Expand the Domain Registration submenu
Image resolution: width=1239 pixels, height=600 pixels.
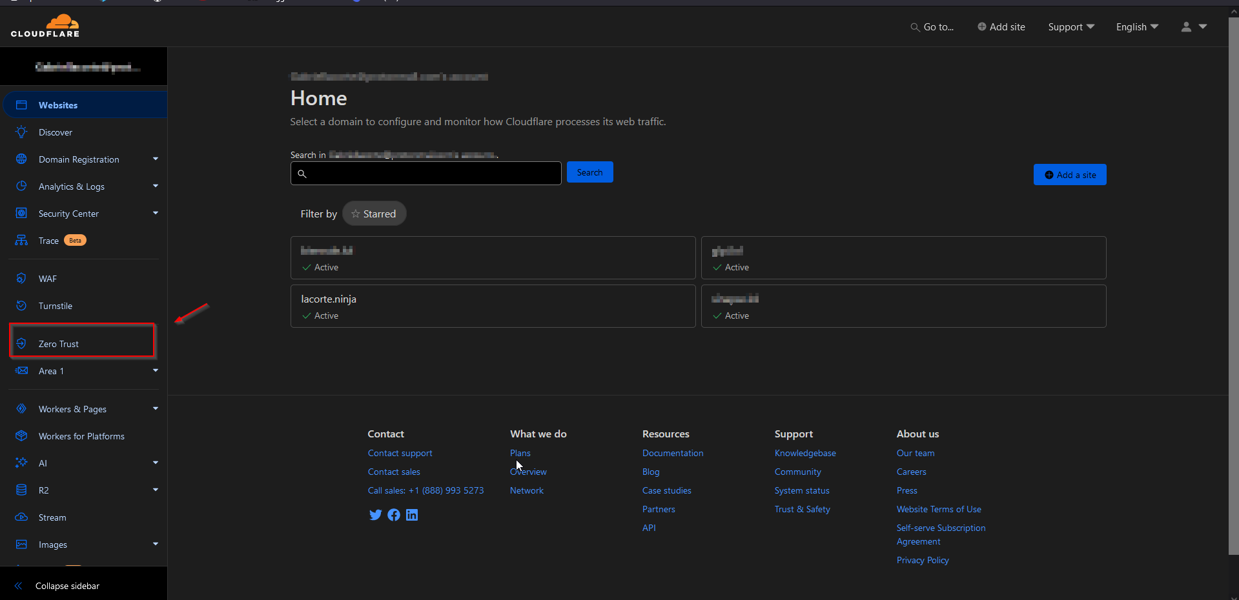tap(155, 159)
